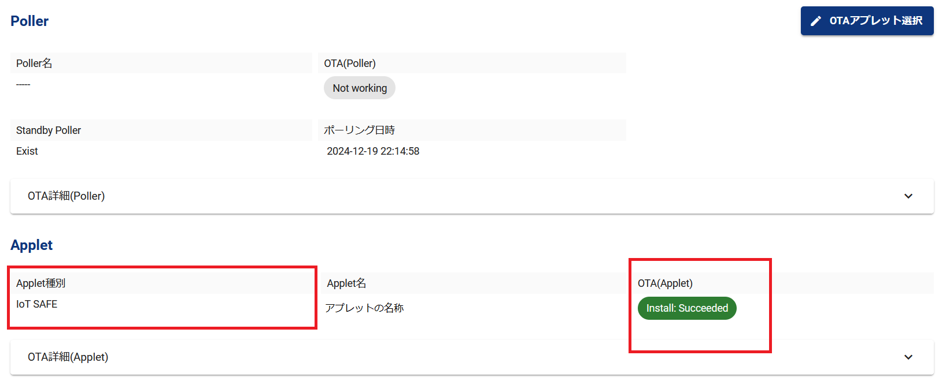Image resolution: width=946 pixels, height=385 pixels.
Task: Select the アプレットの名称 applet name text
Action: [365, 308]
